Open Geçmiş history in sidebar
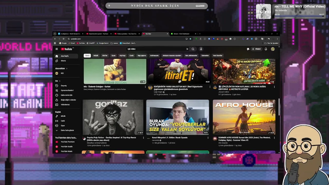The height and width of the screenshot is (185, 329). click(66, 86)
